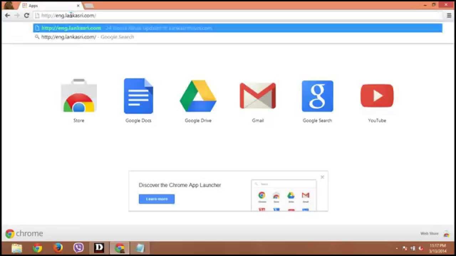456x256 pixels.
Task: Switch to the Apps tab
Action: click(50, 6)
